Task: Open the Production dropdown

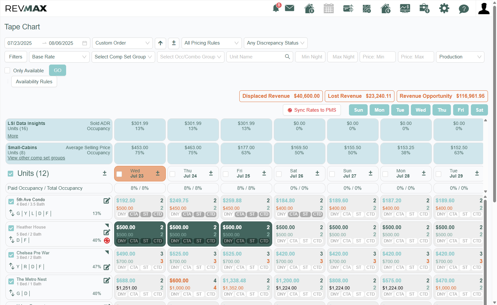Action: pos(460,57)
